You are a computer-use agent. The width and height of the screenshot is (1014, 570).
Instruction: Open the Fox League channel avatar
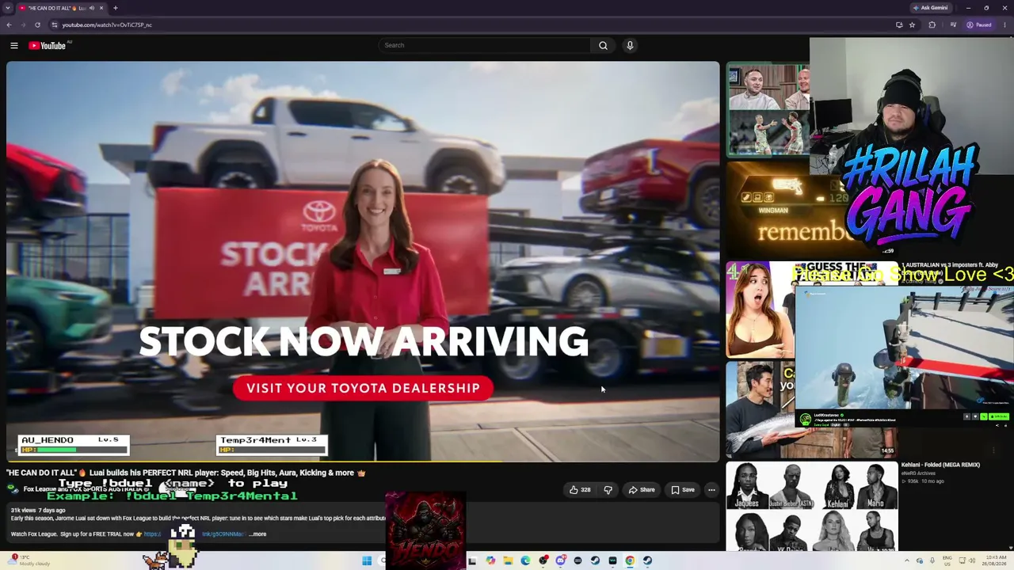[13, 489]
